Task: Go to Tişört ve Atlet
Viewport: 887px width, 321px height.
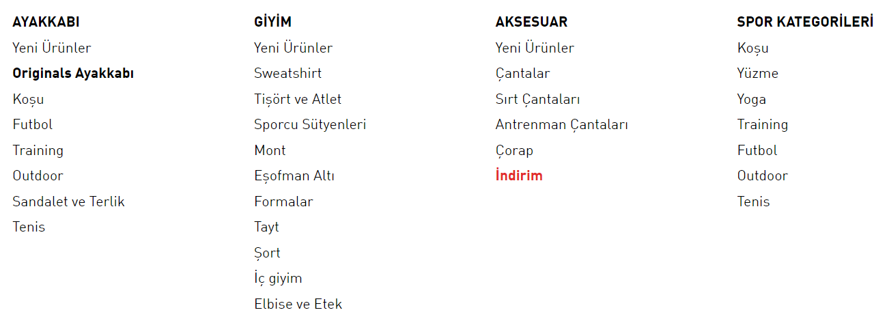Action: coord(298,99)
